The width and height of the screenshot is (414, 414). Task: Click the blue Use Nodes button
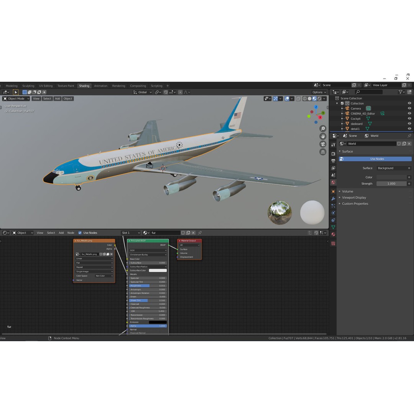tap(375, 159)
